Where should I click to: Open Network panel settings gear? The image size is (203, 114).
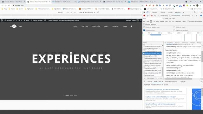tap(201, 16)
